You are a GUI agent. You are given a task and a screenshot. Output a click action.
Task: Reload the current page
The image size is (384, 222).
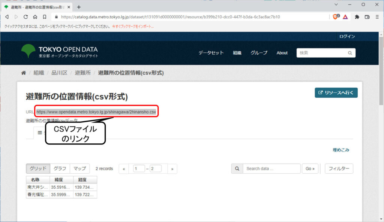click(25, 17)
